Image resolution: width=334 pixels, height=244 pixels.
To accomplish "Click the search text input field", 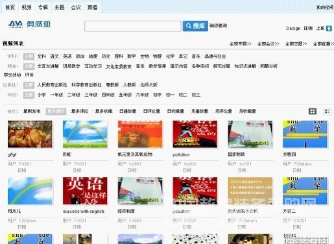I will 133,26.
